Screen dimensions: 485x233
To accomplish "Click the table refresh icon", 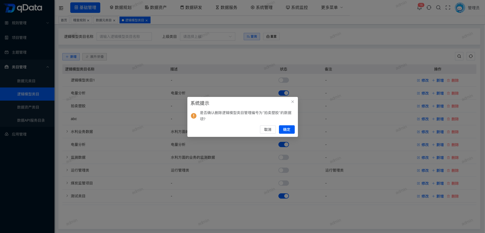I will click(x=471, y=56).
